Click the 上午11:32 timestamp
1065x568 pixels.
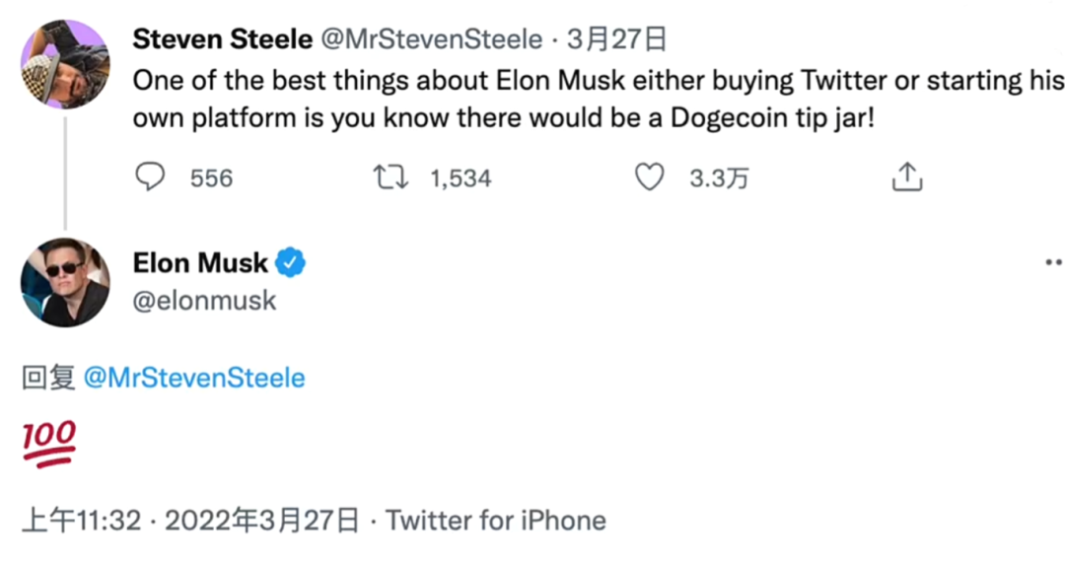point(82,520)
